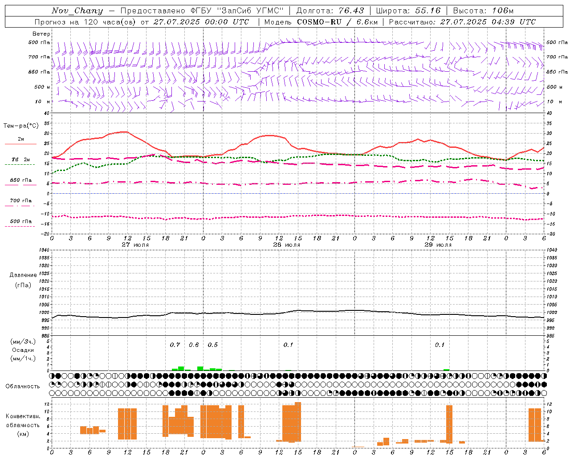
Task: Select the text Предоставлено ФГБУ "ЗапСиб УГМС"
Action: click(x=203, y=11)
